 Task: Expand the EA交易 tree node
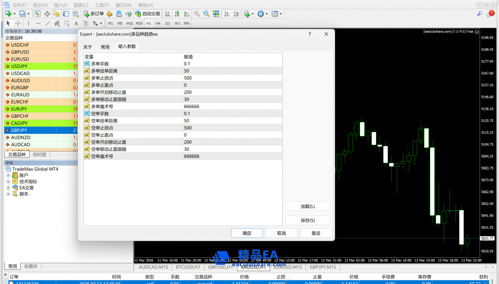pos(8,188)
